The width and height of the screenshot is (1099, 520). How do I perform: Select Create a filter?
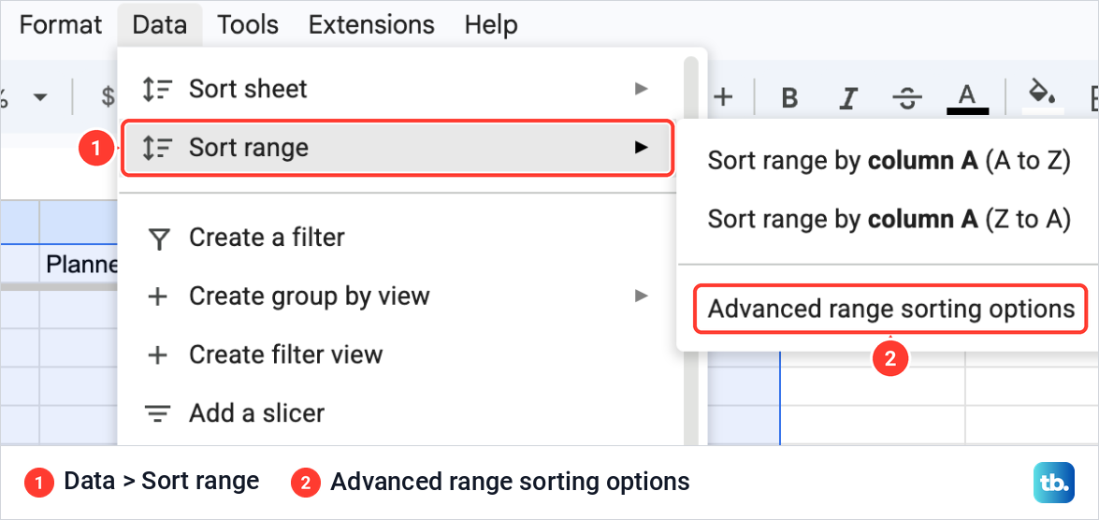coord(398,238)
